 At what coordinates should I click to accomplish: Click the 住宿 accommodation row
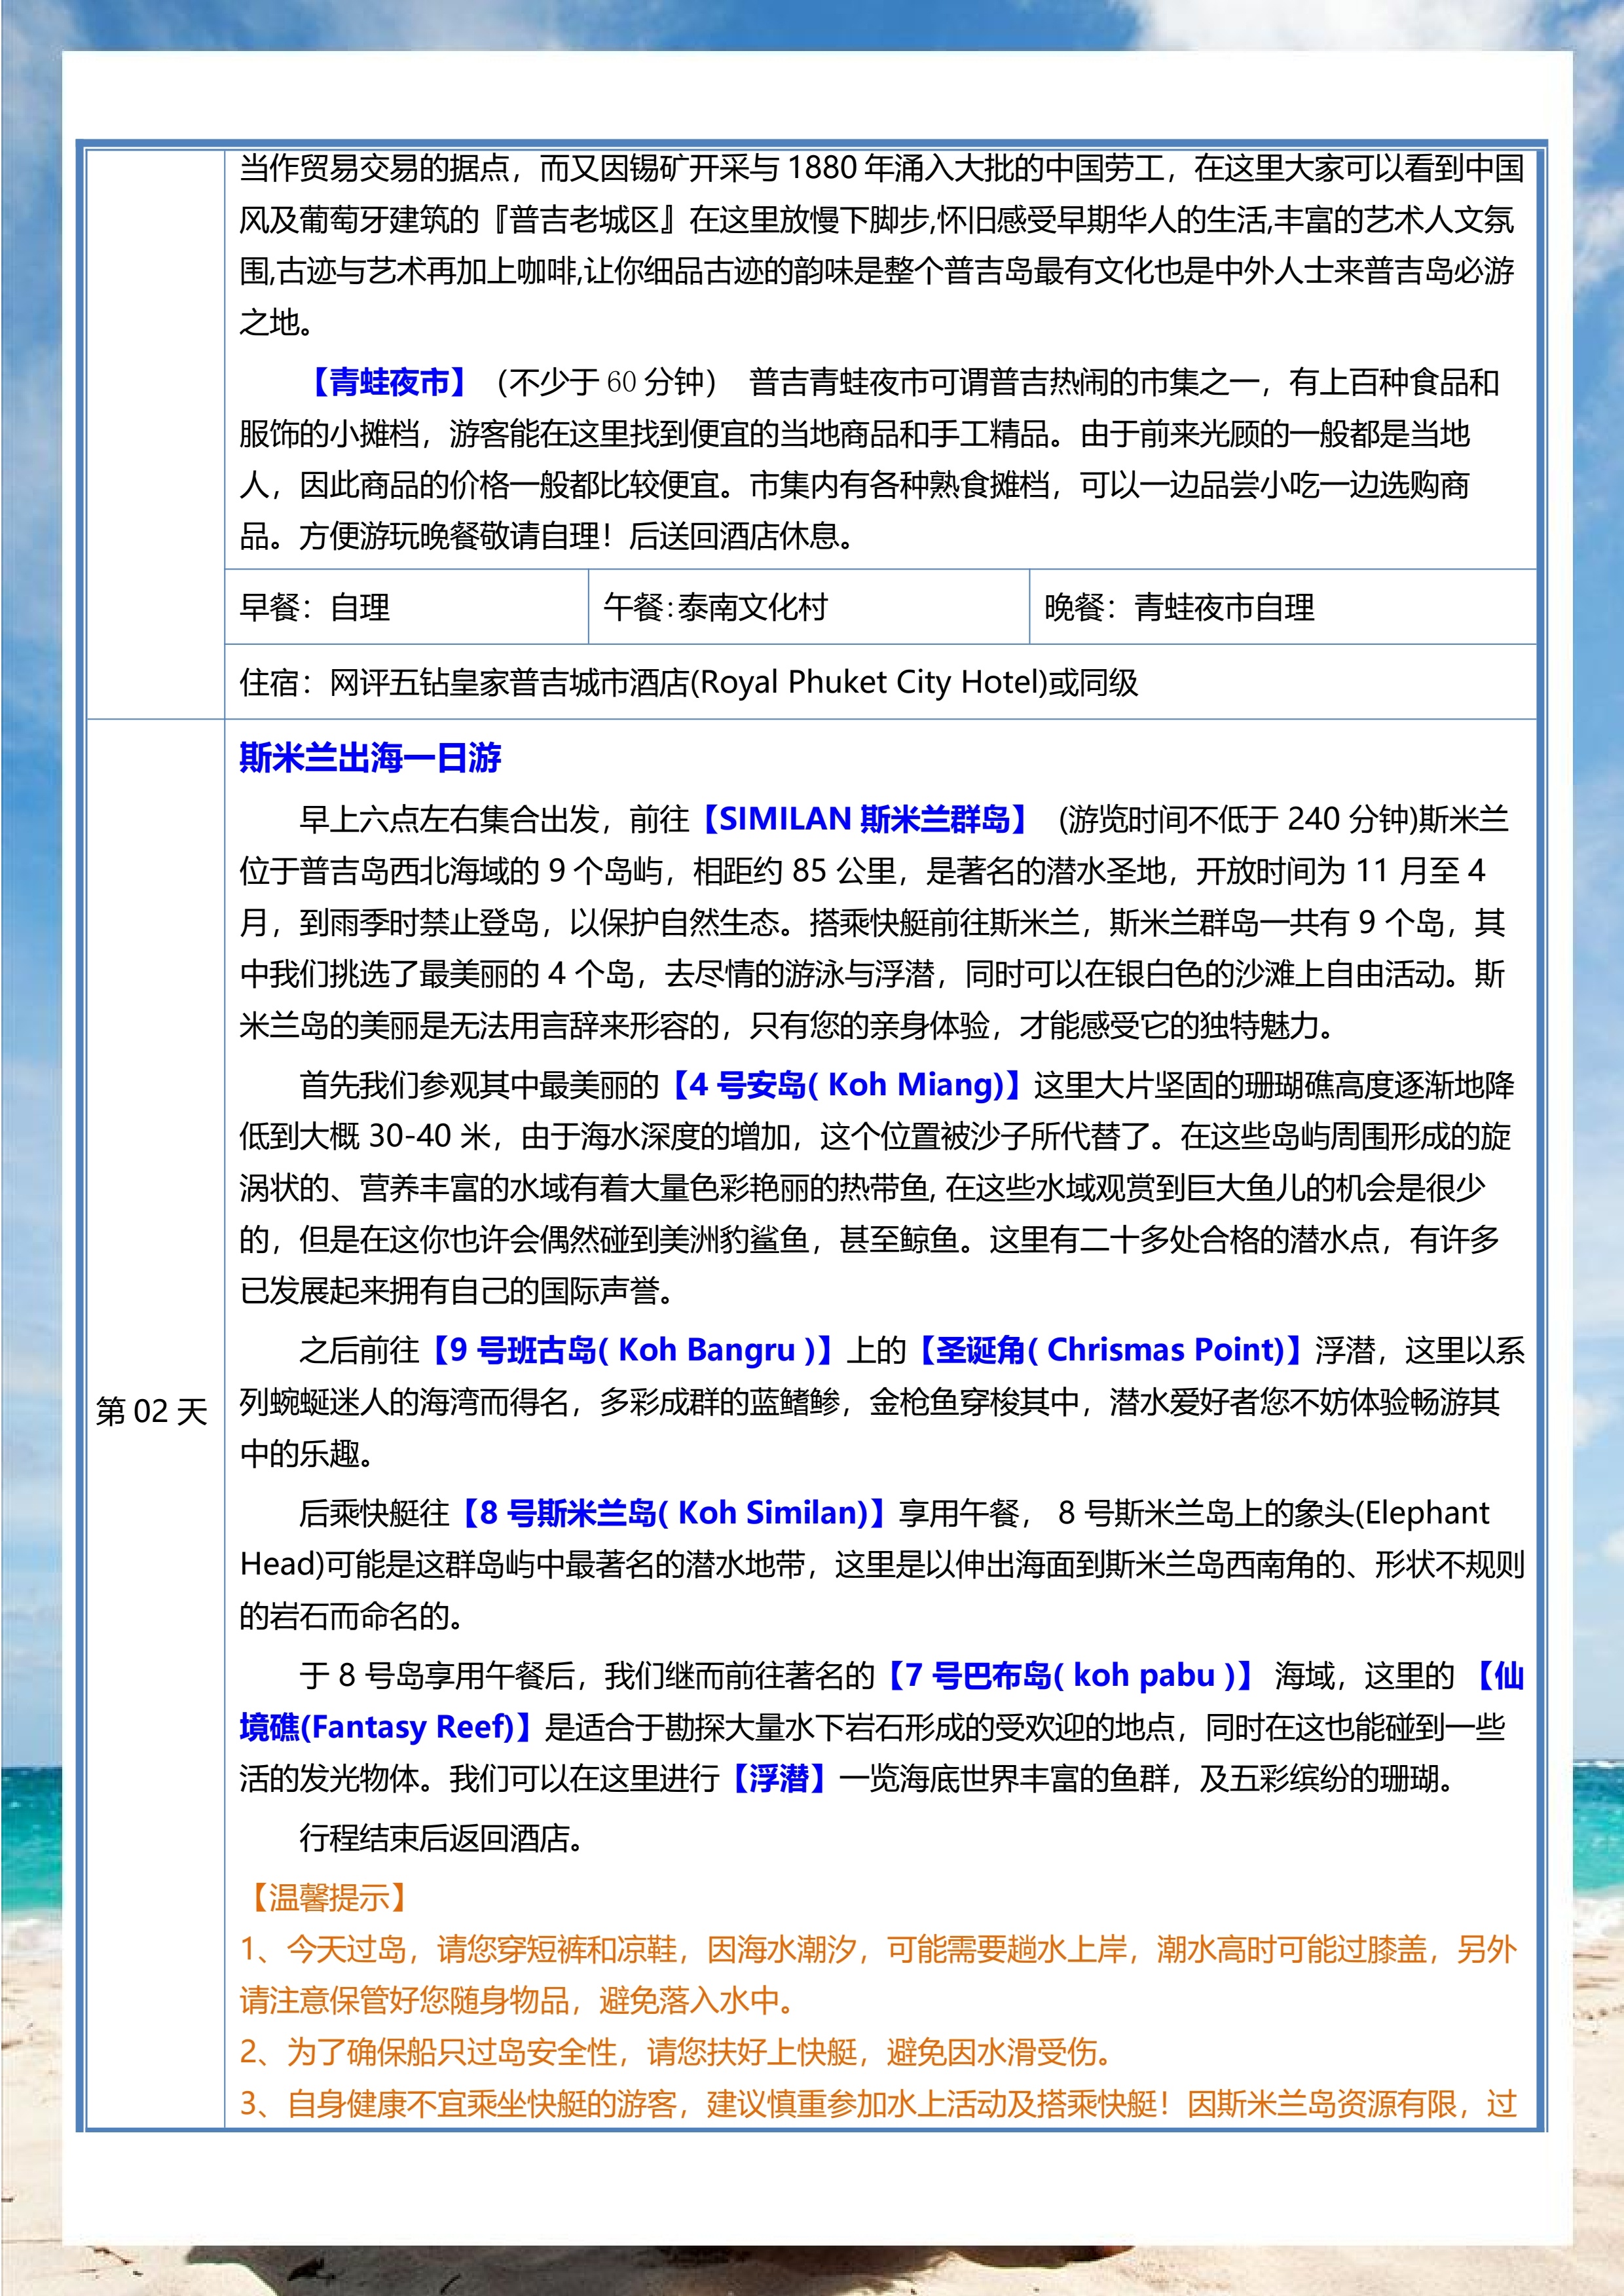[x=600, y=680]
